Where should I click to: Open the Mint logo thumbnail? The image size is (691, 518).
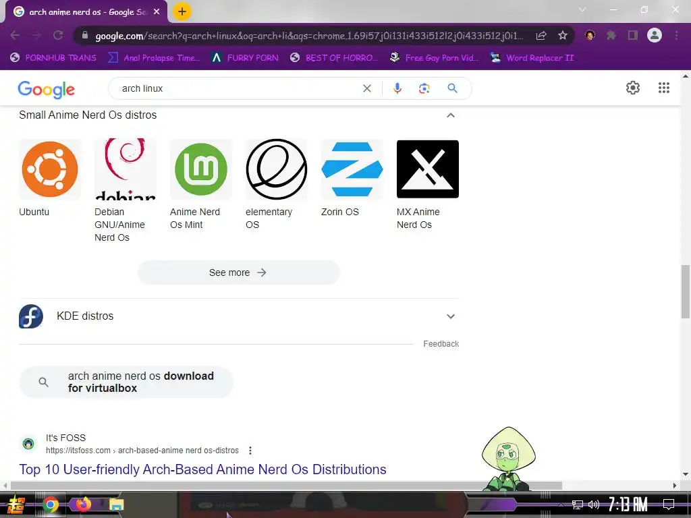(201, 169)
